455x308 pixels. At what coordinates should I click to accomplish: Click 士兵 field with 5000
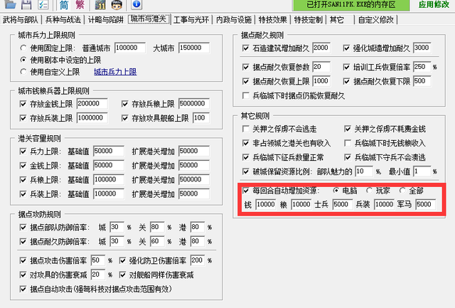pyautogui.click(x=343, y=204)
